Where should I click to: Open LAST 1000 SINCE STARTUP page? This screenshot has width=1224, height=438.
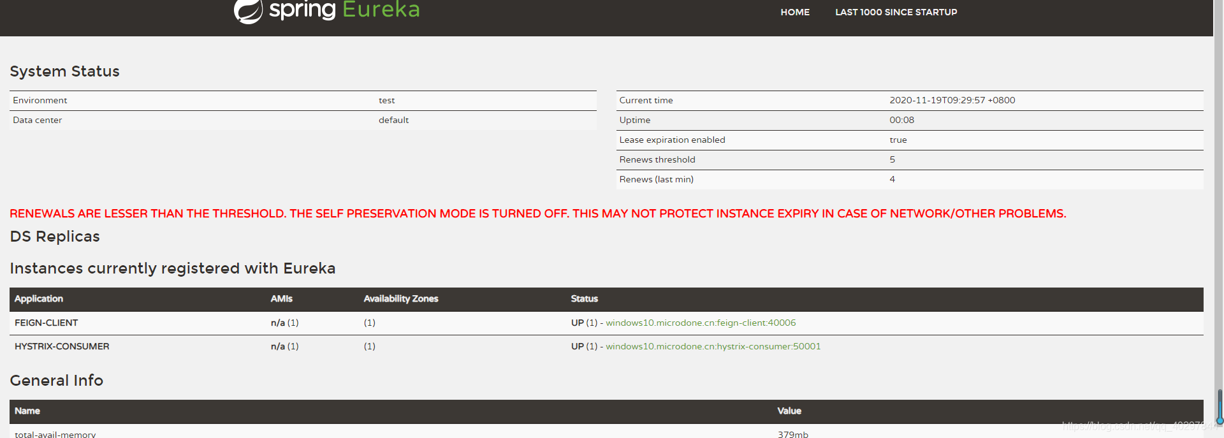pos(896,12)
